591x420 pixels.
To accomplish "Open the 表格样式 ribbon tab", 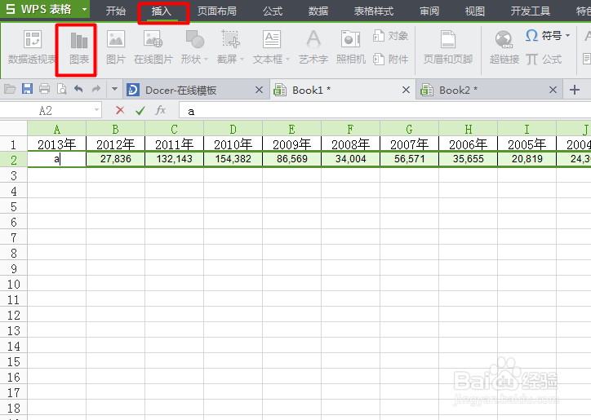I will [374, 11].
